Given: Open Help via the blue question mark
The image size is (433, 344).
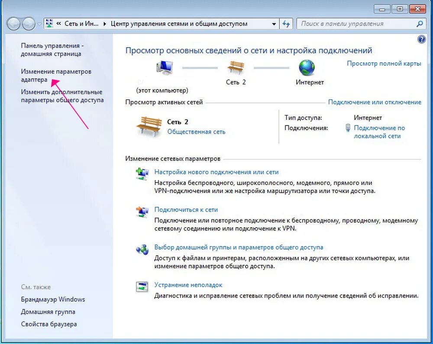Looking at the screenshot, I should (421, 39).
